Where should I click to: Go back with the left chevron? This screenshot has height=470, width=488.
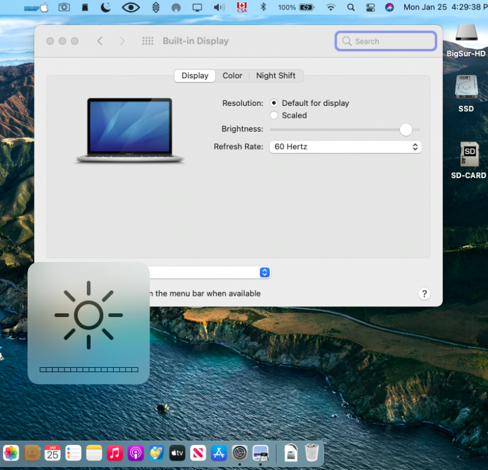pos(100,41)
